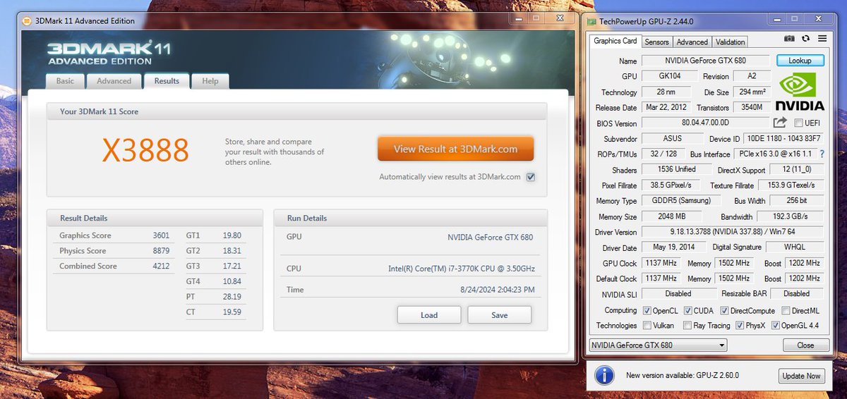Image resolution: width=847 pixels, height=399 pixels.
Task: Click the BIOS Version field 80.04.47.00.0D
Action: click(x=706, y=123)
